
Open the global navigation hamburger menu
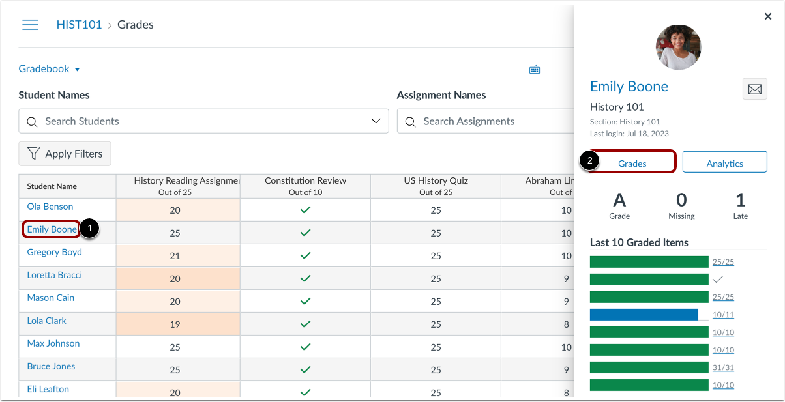pos(30,25)
